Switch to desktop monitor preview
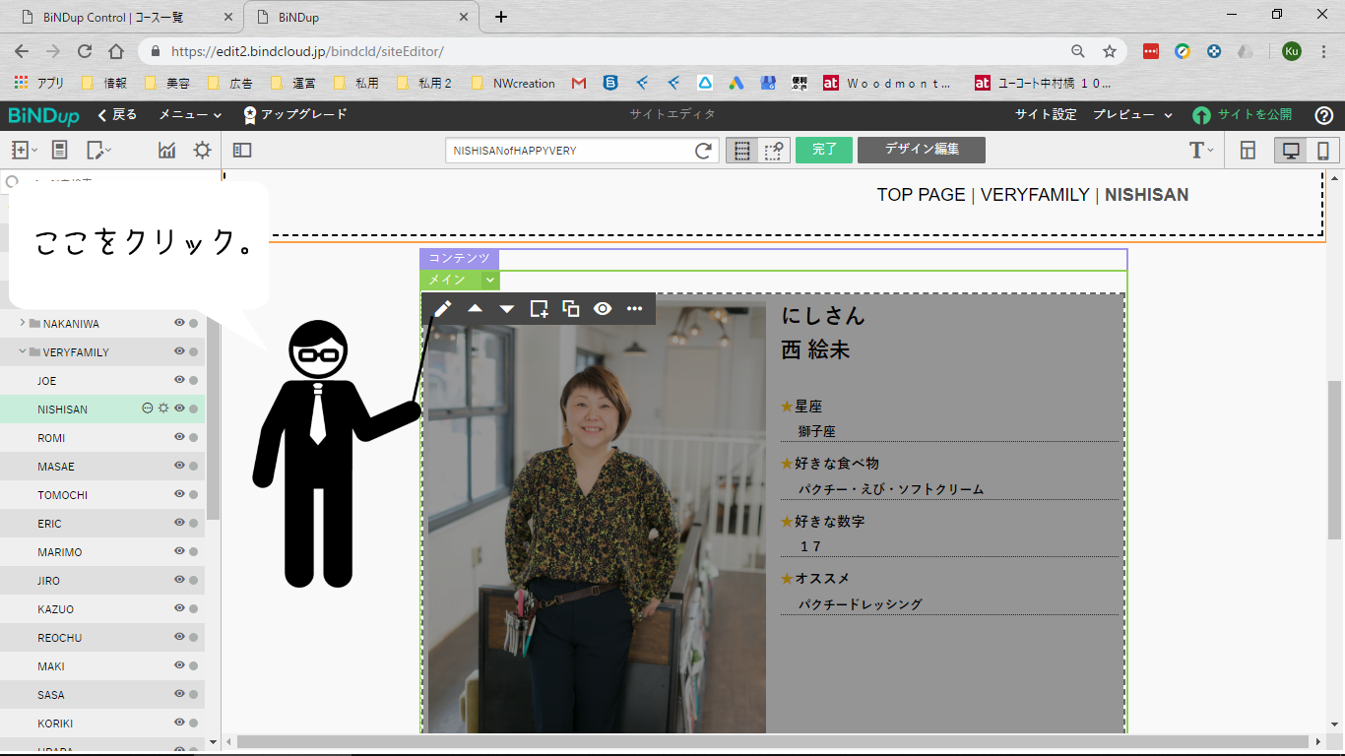The height and width of the screenshot is (756, 1345). (1291, 150)
